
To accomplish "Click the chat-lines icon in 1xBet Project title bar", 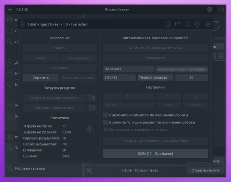I will coord(187,24).
